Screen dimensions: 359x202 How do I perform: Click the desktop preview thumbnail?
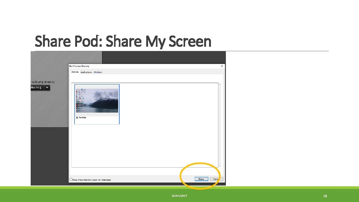click(97, 101)
